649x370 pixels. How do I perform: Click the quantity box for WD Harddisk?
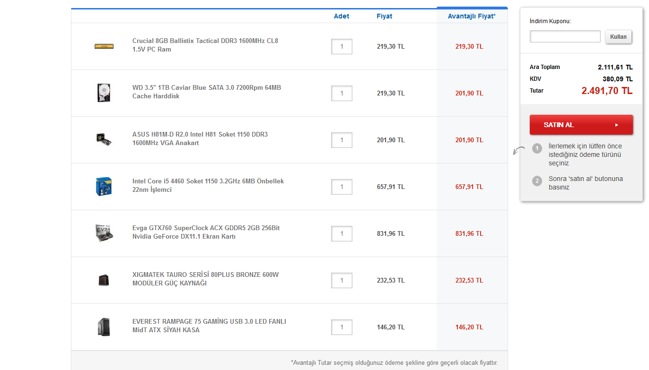(x=342, y=93)
